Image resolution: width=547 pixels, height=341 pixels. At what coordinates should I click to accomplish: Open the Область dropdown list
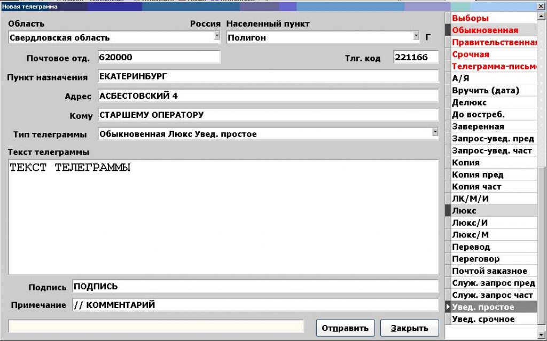[x=217, y=36]
